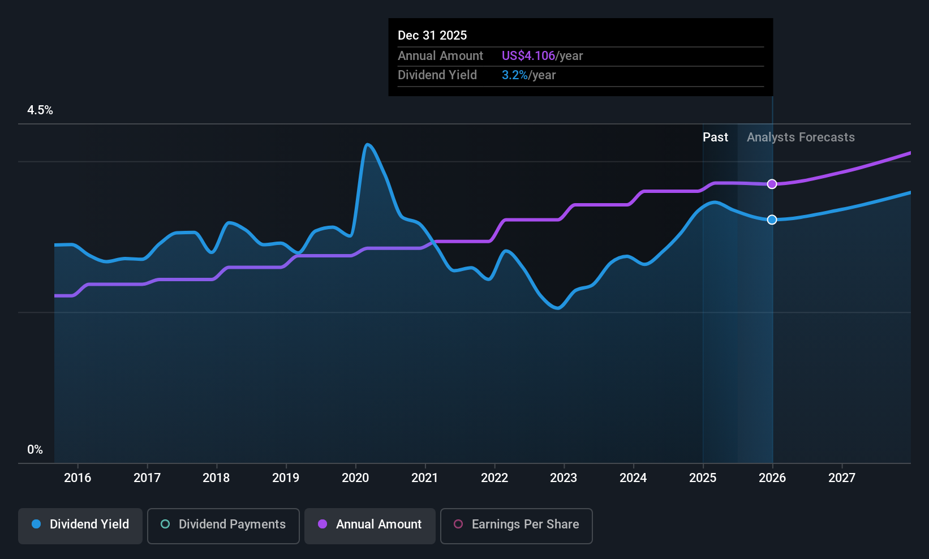Click the 2017 x-axis label
This screenshot has width=929, height=559.
pos(147,478)
